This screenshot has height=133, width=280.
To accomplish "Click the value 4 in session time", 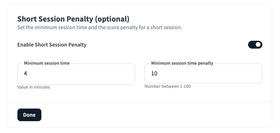I will tap(25, 74).
